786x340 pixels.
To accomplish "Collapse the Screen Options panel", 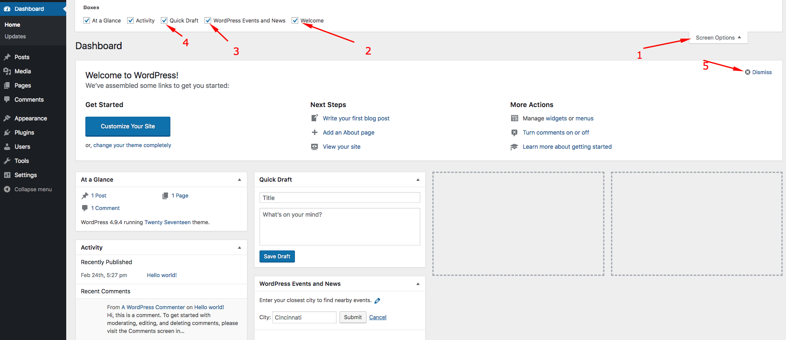I will click(718, 37).
